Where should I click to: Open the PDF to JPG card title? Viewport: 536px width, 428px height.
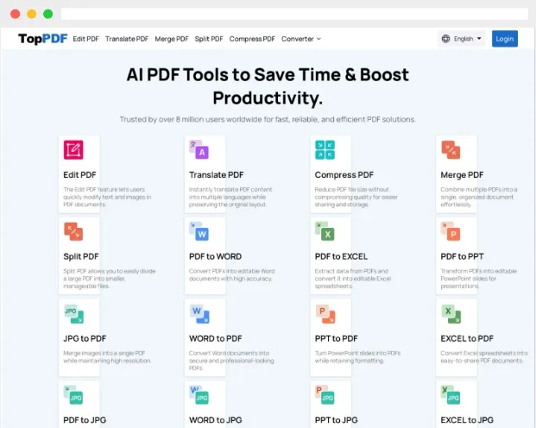point(85,419)
